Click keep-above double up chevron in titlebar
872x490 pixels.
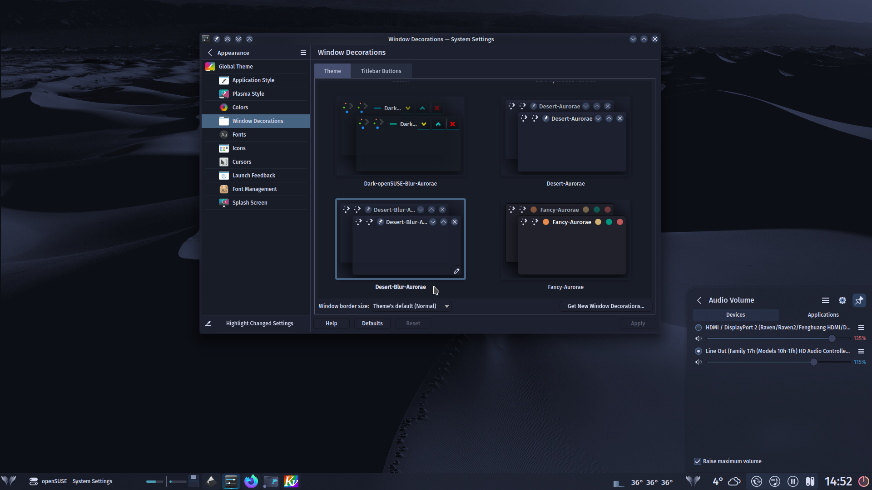(x=228, y=39)
